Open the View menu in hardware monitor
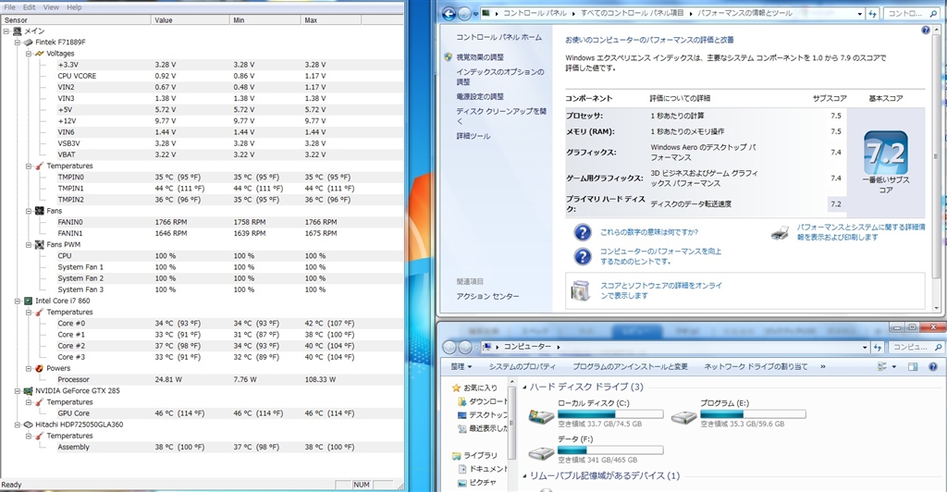The width and height of the screenshot is (947, 492). click(52, 6)
